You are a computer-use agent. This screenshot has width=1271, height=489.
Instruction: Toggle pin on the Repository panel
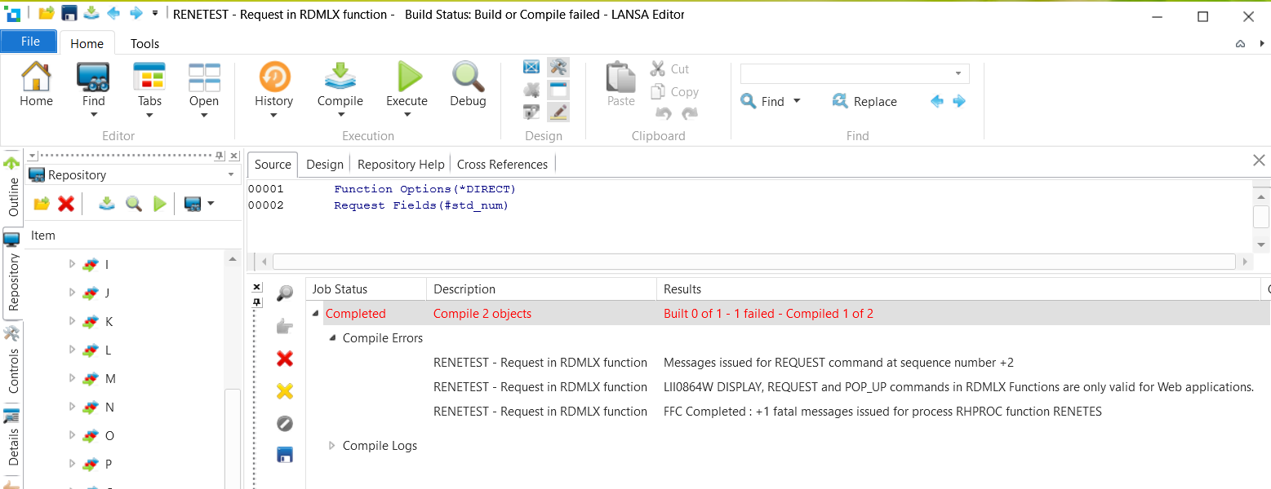click(x=219, y=156)
